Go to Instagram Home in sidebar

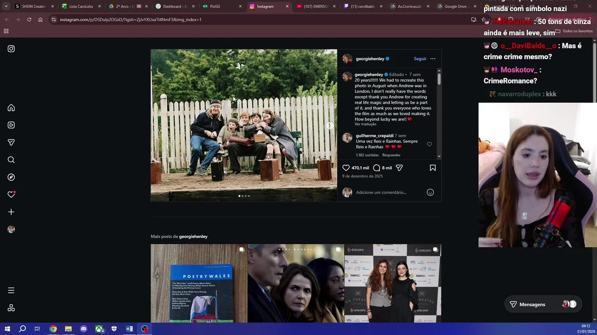coord(11,108)
